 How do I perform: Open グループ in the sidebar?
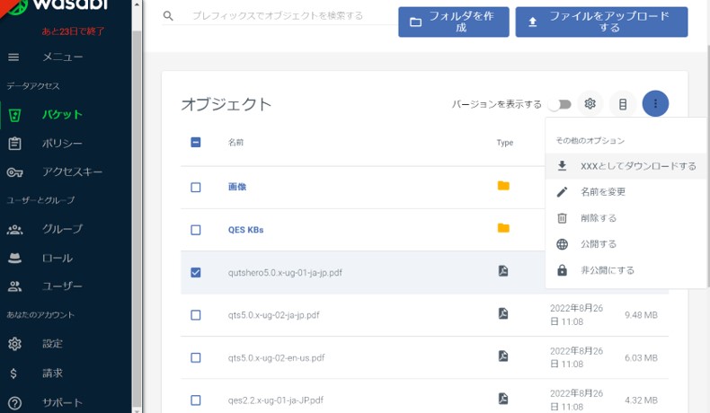pyautogui.click(x=62, y=229)
